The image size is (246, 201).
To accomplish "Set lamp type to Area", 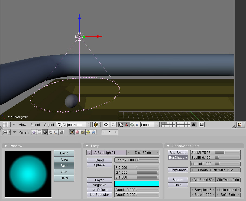I will tap(64, 160).
